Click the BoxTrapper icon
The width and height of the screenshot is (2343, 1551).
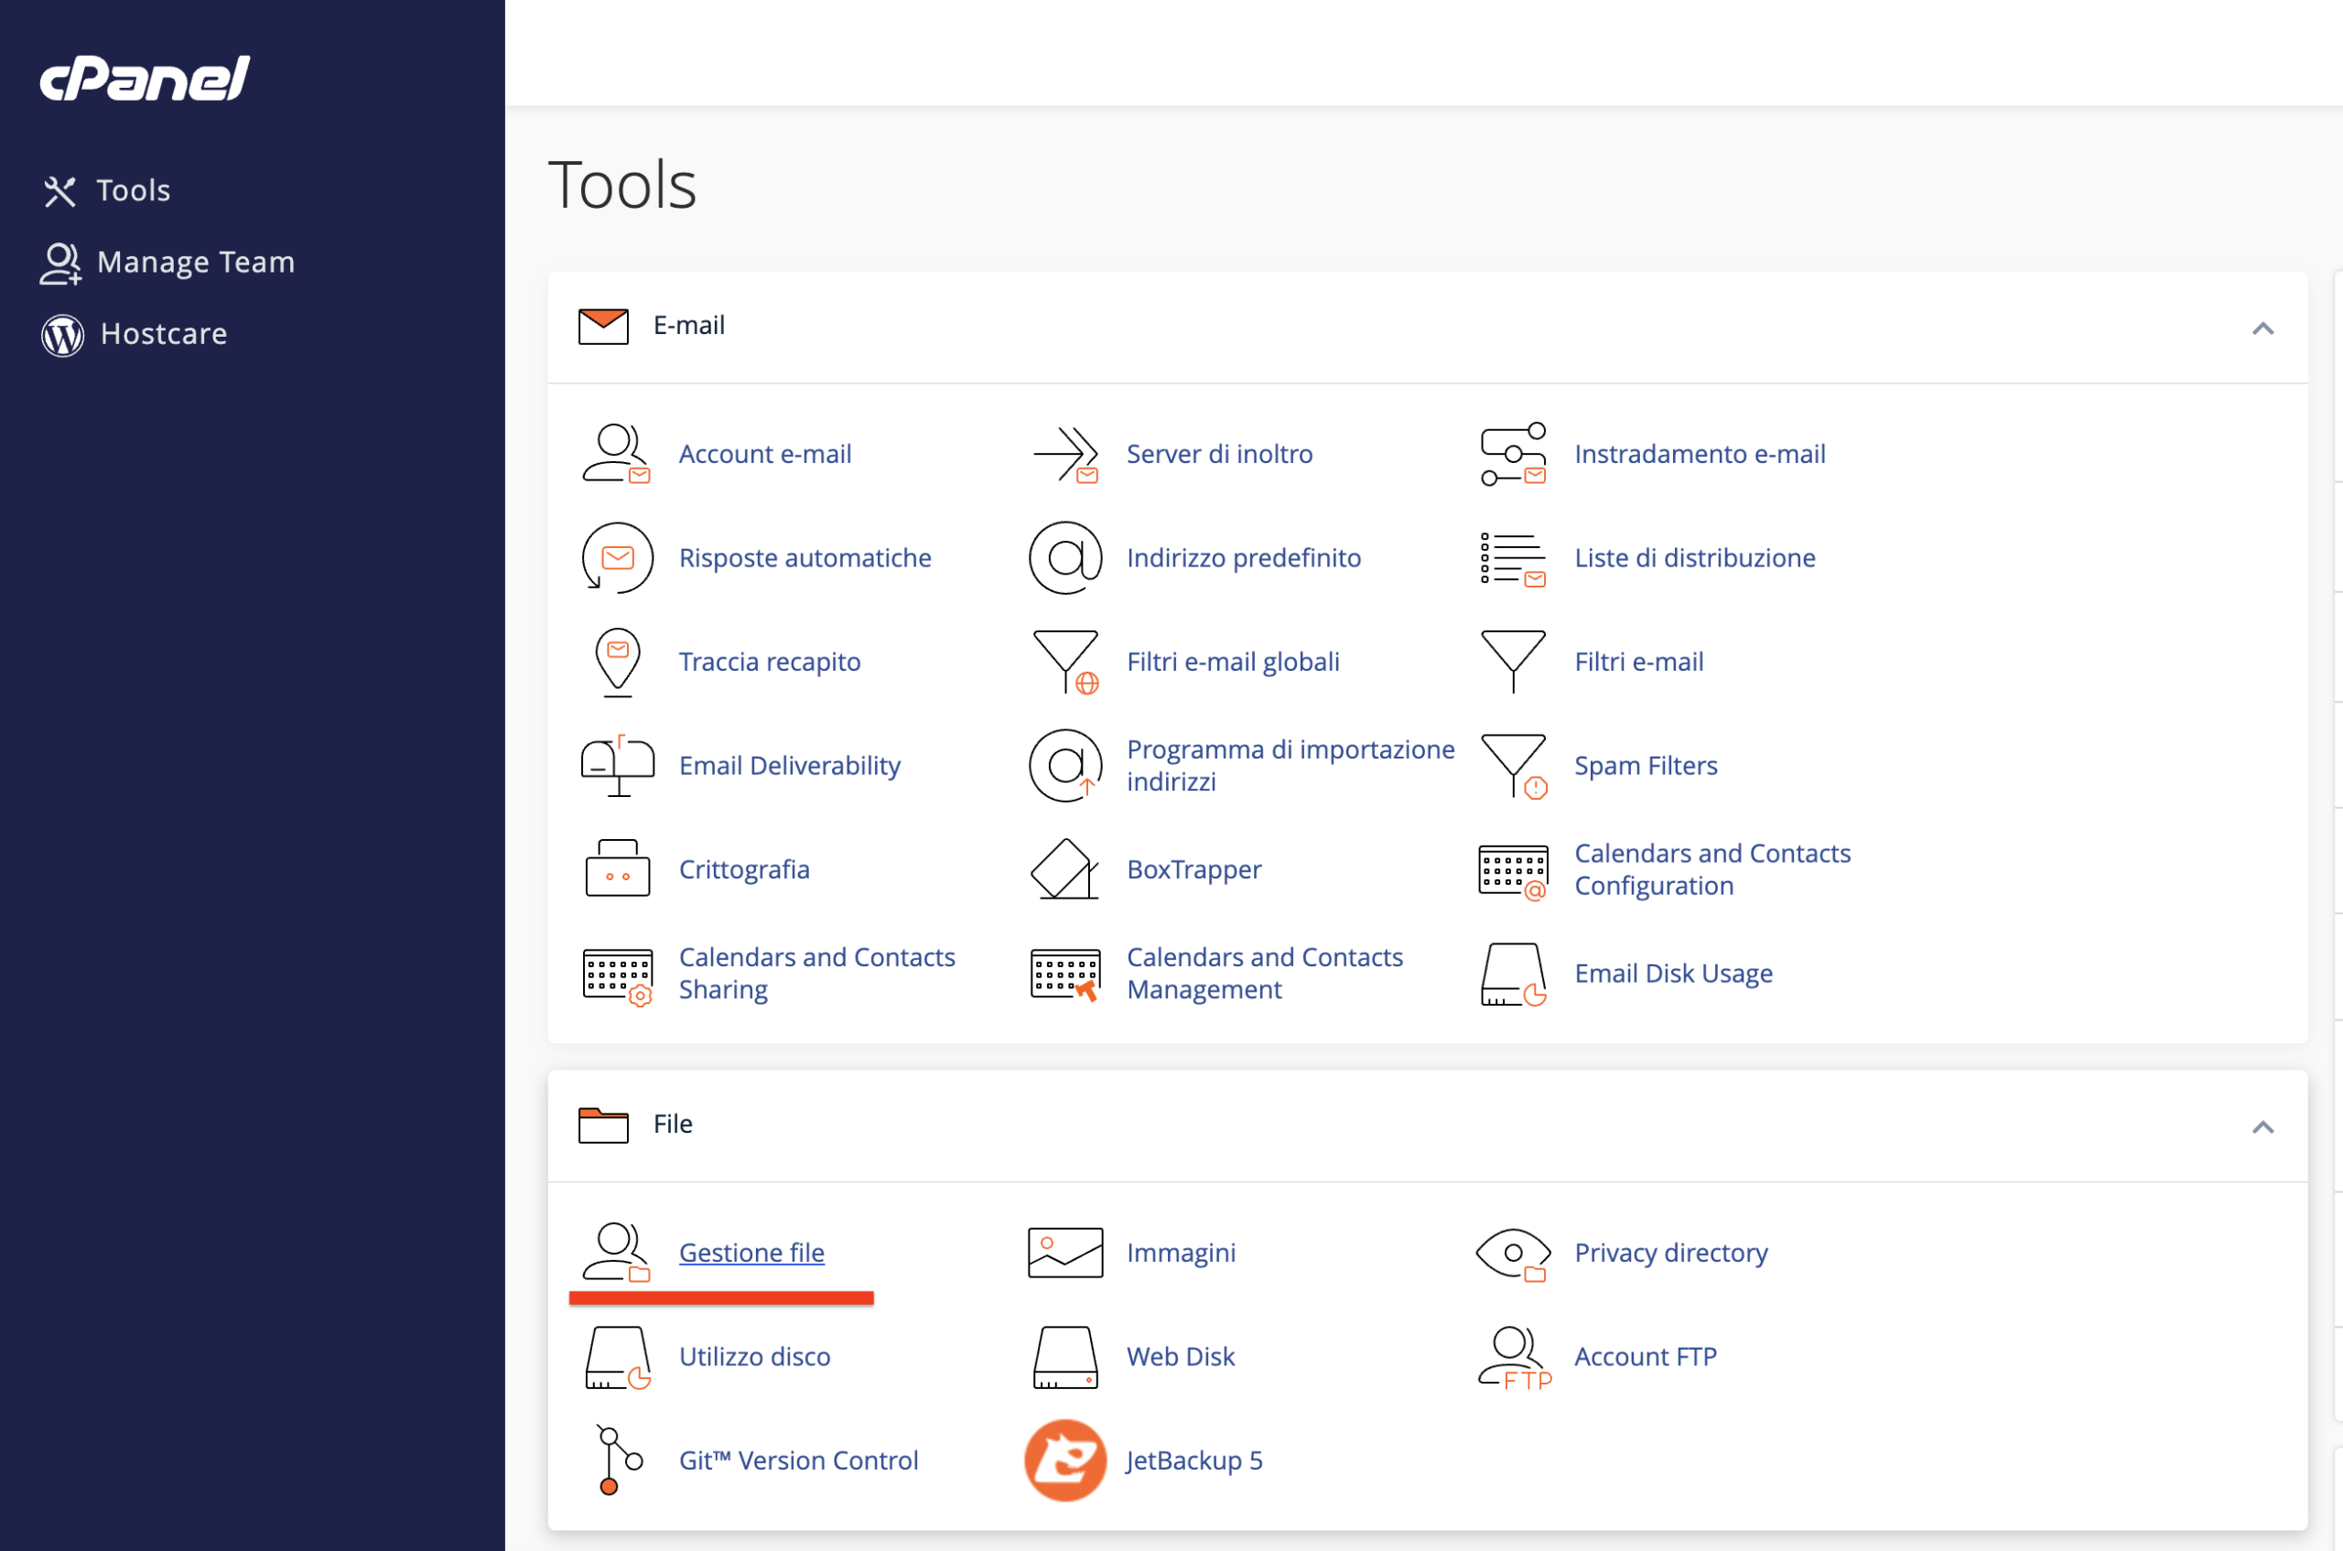pos(1064,869)
